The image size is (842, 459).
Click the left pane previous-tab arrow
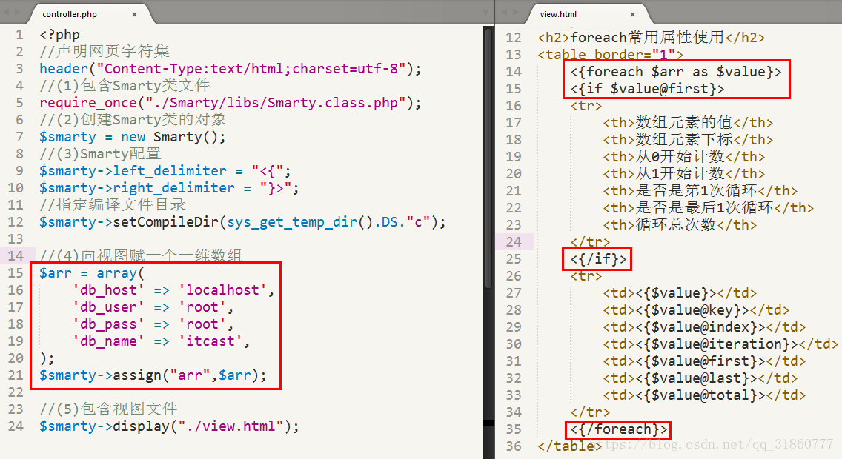click(7, 12)
